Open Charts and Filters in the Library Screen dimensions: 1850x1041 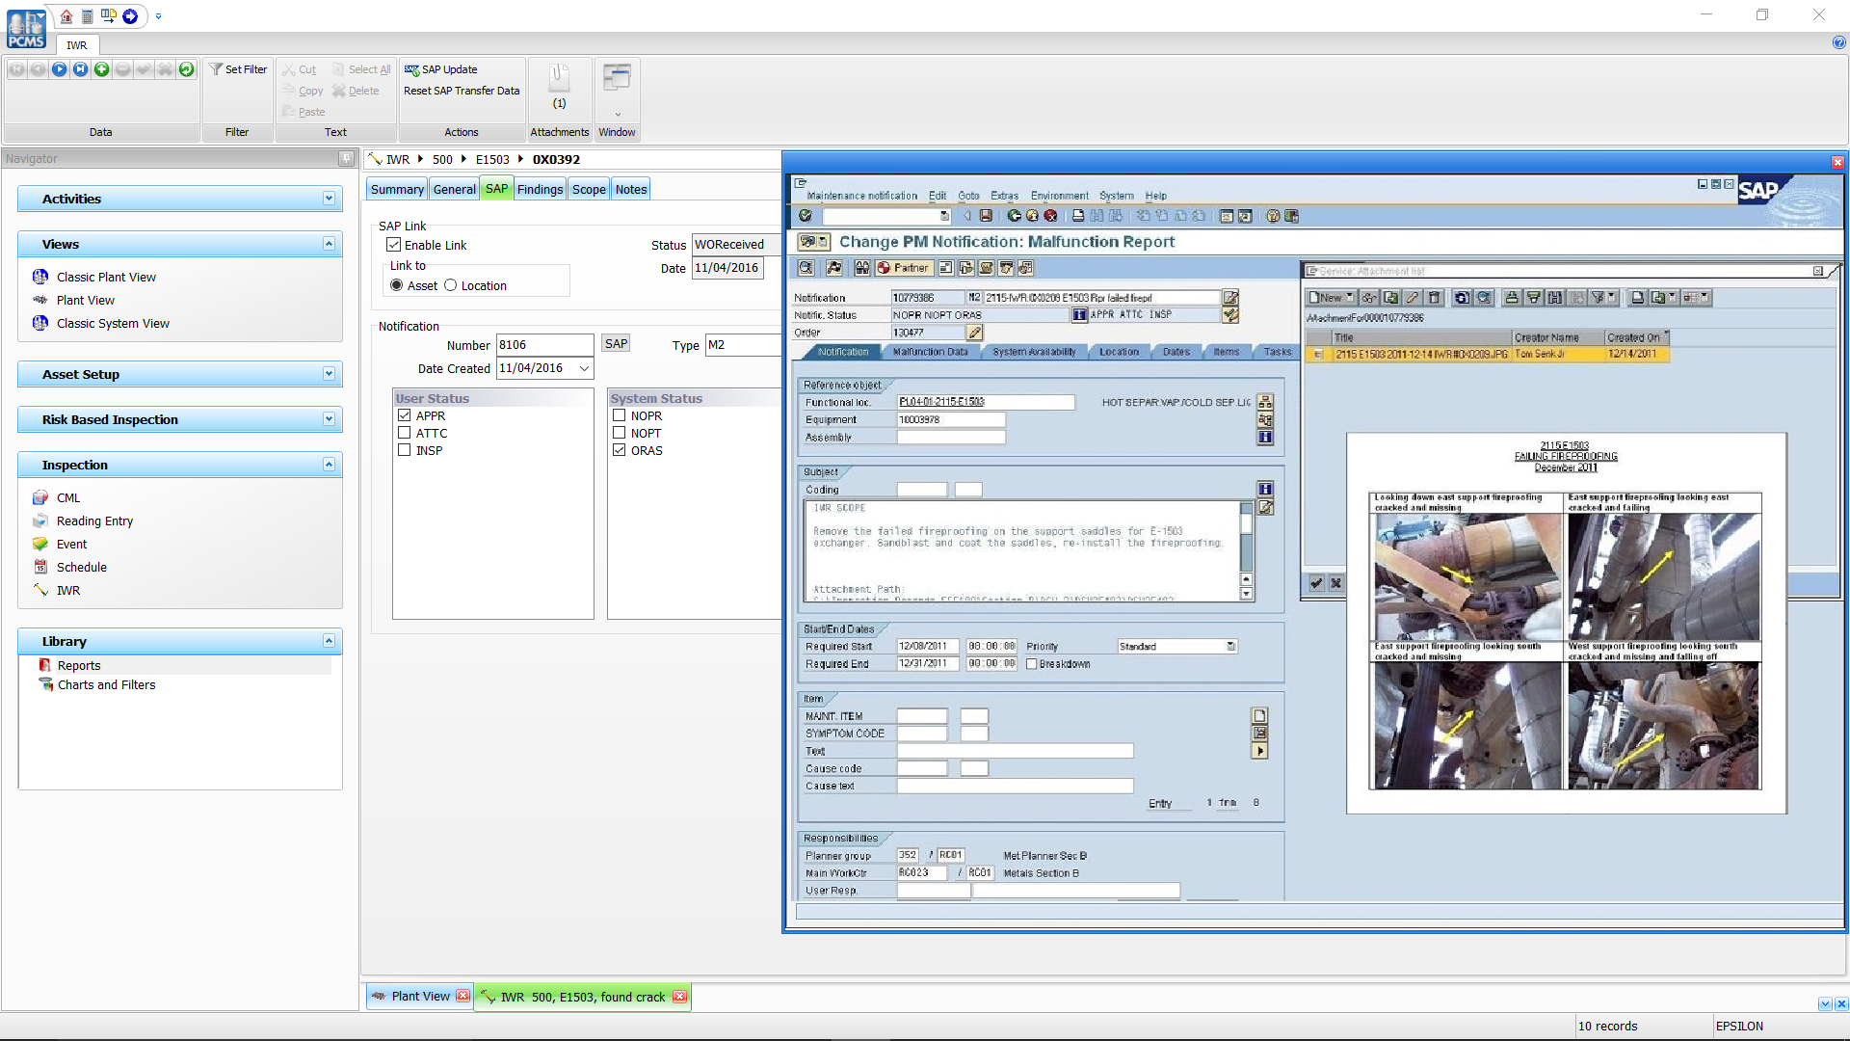pos(106,684)
